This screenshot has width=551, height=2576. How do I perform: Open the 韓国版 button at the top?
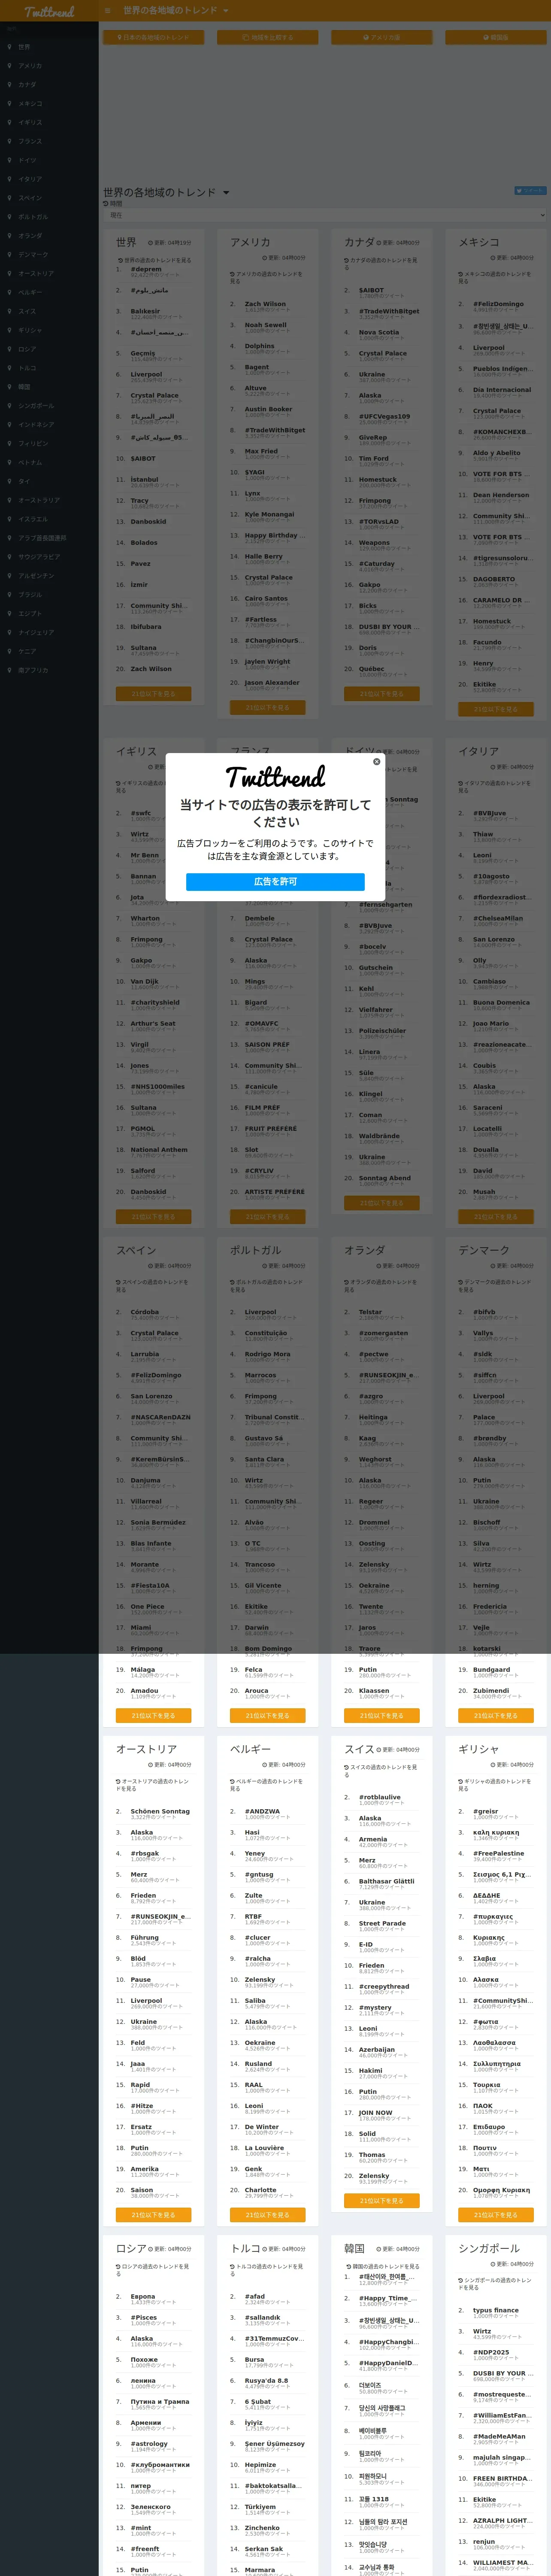point(496,37)
